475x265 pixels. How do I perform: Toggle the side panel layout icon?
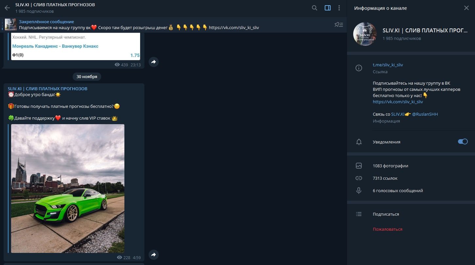(327, 8)
